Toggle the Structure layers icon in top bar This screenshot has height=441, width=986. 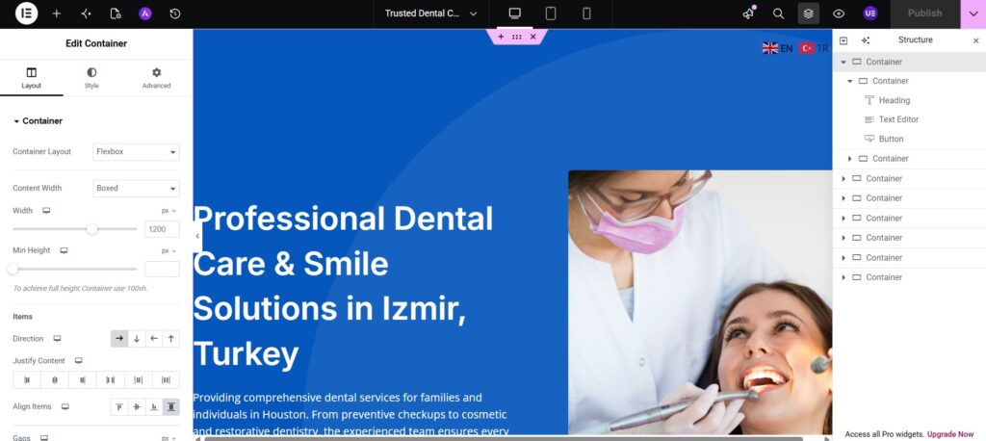tap(809, 13)
